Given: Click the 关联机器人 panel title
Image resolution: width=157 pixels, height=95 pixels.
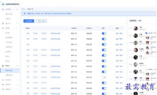Looking at the screenshot, I should [x=135, y=21].
